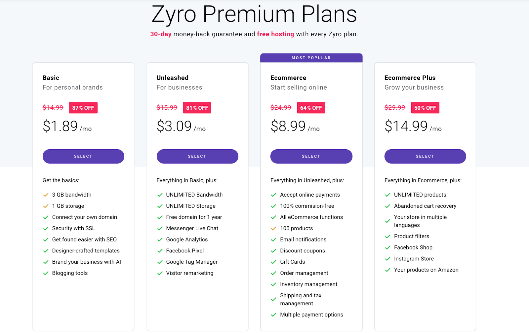Click the green checkmark beside Security with SSL
The width and height of the screenshot is (529, 333).
(x=46, y=229)
